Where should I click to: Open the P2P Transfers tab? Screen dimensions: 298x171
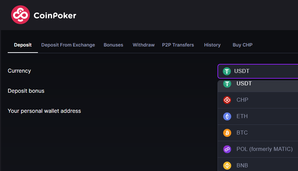178,45
